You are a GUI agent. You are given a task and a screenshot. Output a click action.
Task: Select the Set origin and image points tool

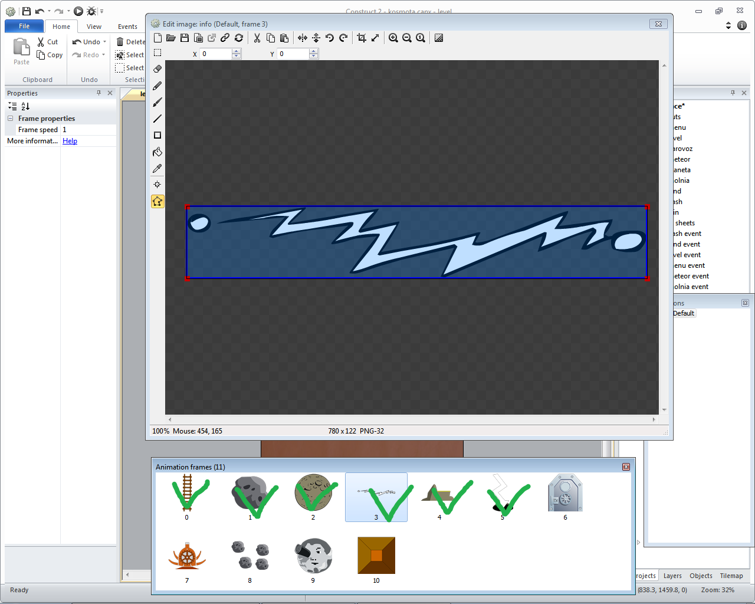[x=157, y=185]
